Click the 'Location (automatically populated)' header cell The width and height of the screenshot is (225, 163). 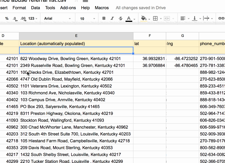pyautogui.click(x=76, y=44)
